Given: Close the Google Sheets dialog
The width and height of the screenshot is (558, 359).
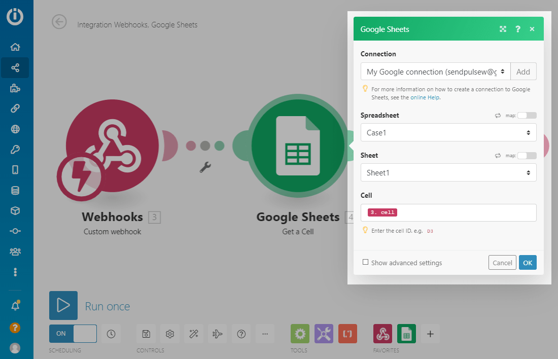Looking at the screenshot, I should click(532, 29).
